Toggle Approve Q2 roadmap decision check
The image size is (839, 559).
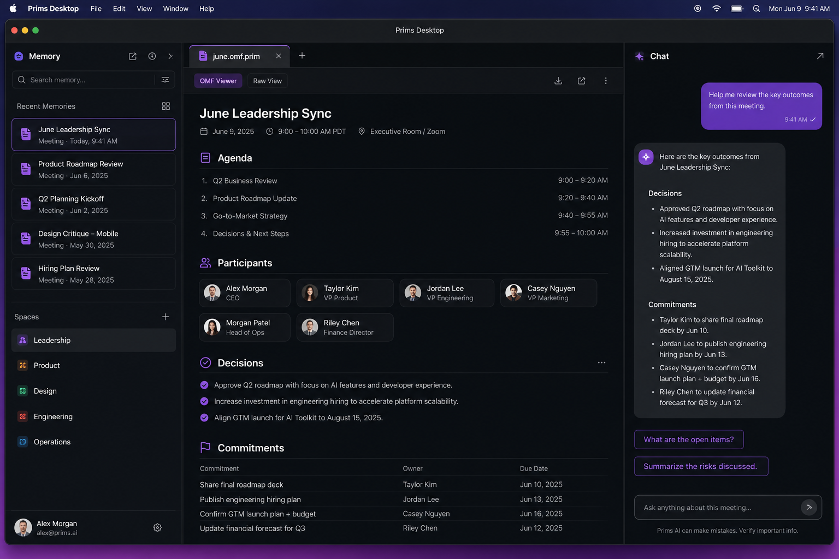(x=204, y=385)
